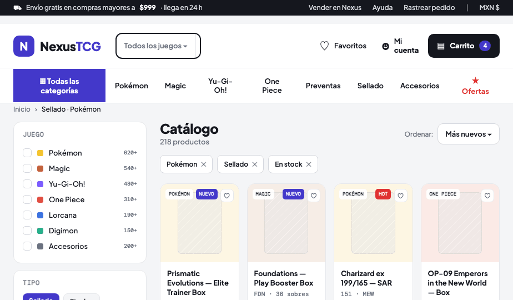Open the Sellado navigation tab
This screenshot has height=300, width=513.
point(370,86)
